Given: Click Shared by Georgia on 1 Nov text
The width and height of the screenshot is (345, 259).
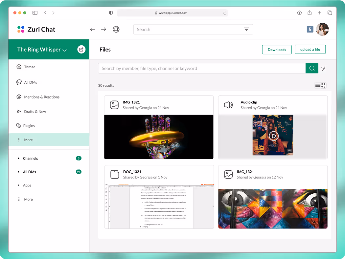Looking at the screenshot, I should (145, 177).
